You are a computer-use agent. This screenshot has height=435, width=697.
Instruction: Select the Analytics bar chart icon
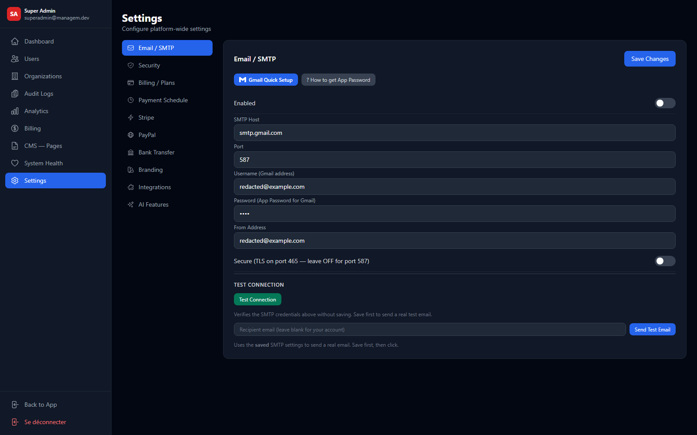[15, 111]
